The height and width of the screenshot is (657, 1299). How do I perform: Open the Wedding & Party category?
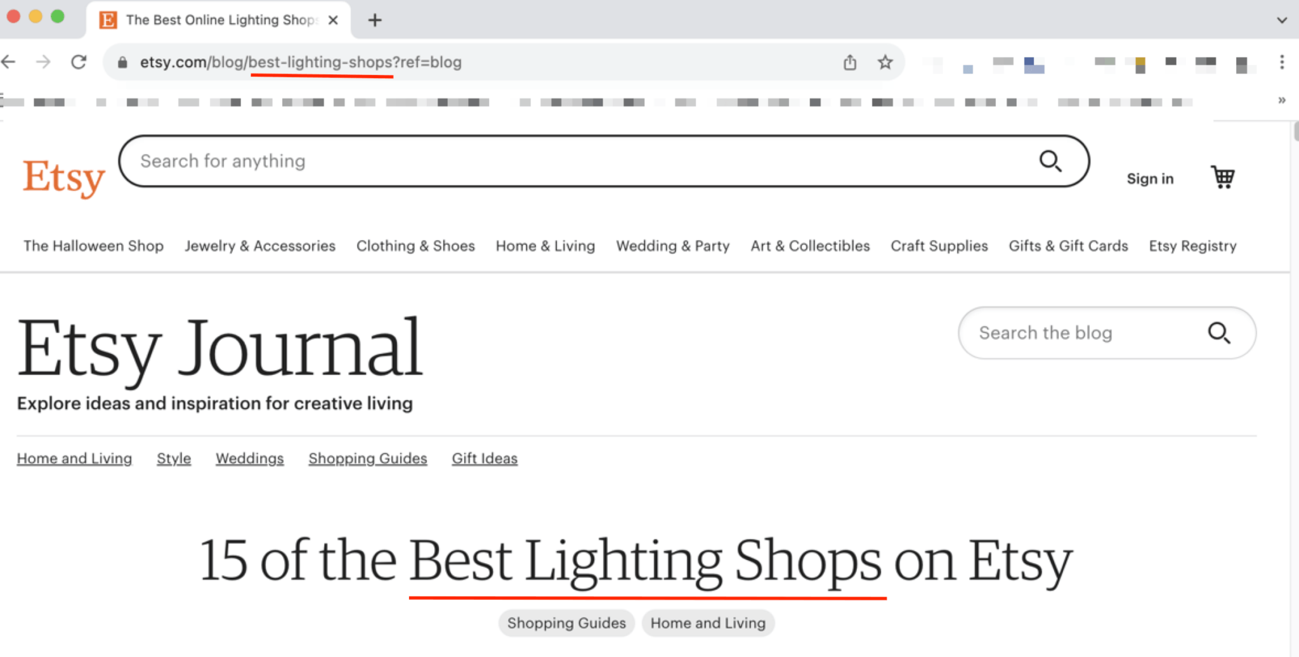coord(672,246)
